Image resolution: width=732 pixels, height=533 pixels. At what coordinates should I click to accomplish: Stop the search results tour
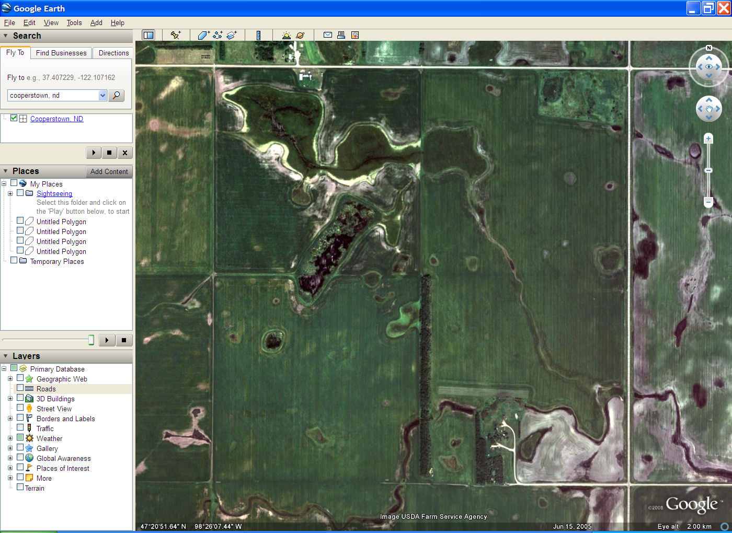point(109,153)
